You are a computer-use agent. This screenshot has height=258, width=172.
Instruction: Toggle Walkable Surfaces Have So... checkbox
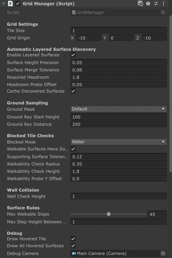pos(73,149)
